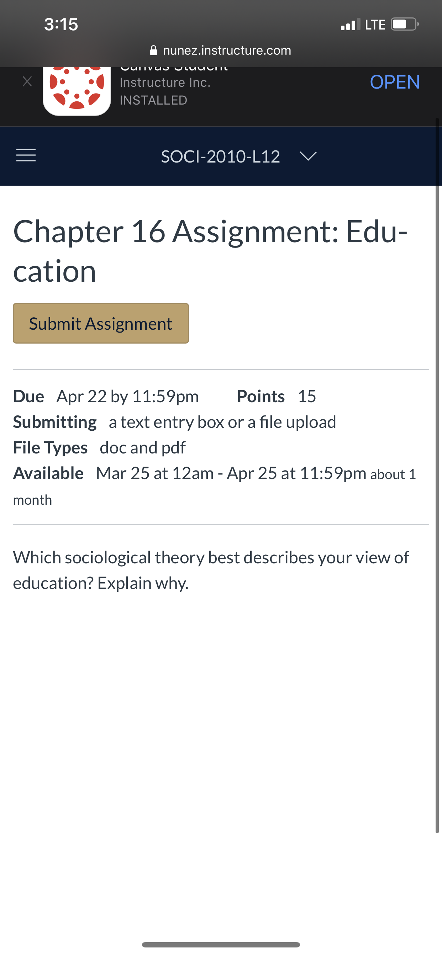Image resolution: width=442 pixels, height=956 pixels.
Task: Tap the sociological theory question text
Action: pyautogui.click(x=211, y=570)
